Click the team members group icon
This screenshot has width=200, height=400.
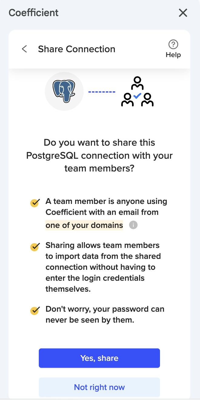[x=137, y=92]
